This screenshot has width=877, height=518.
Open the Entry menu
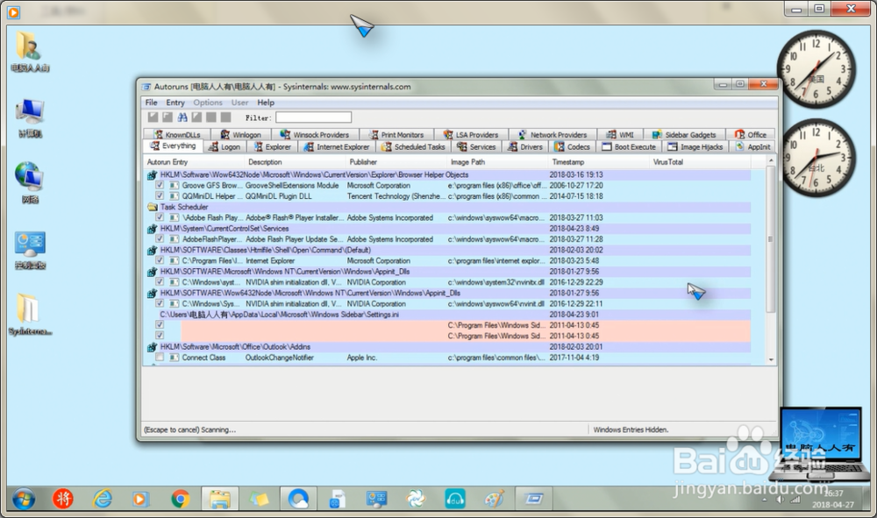point(175,103)
